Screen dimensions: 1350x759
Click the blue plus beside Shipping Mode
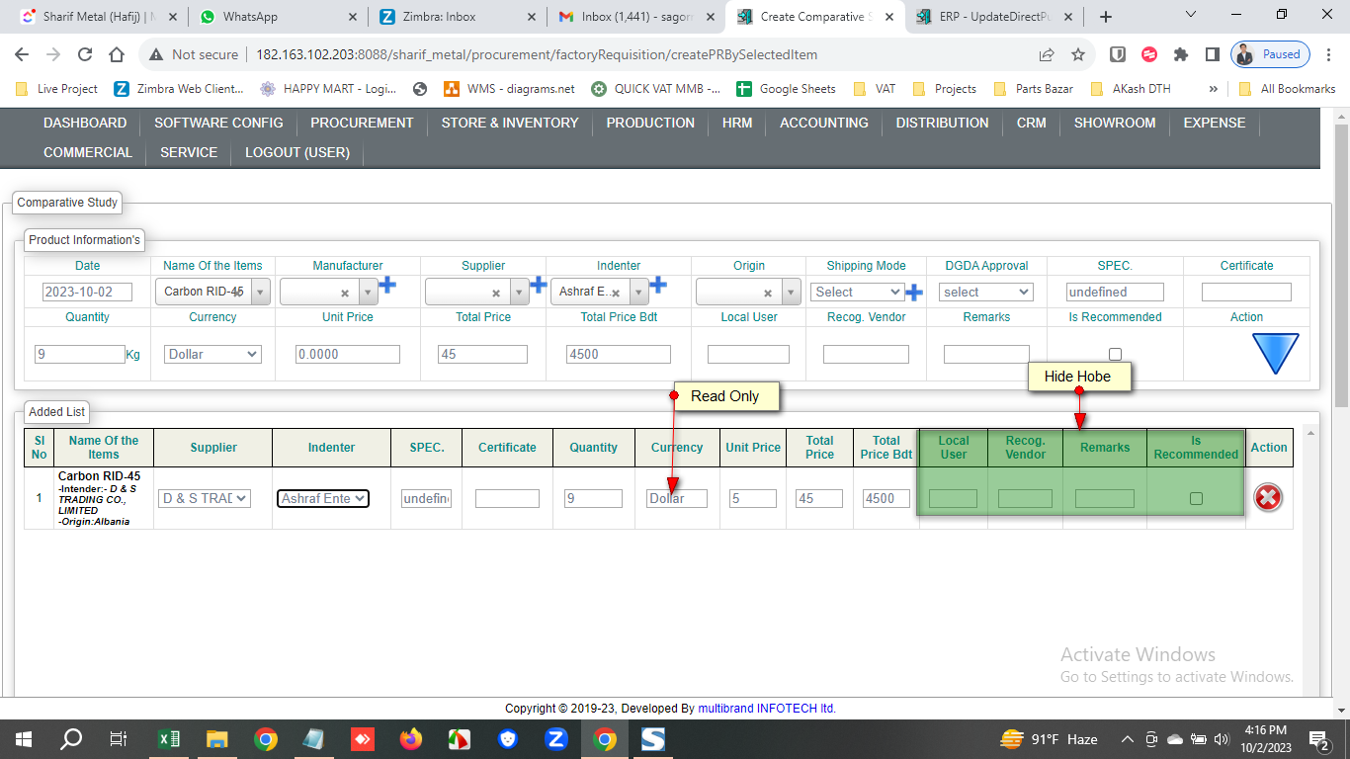915,293
